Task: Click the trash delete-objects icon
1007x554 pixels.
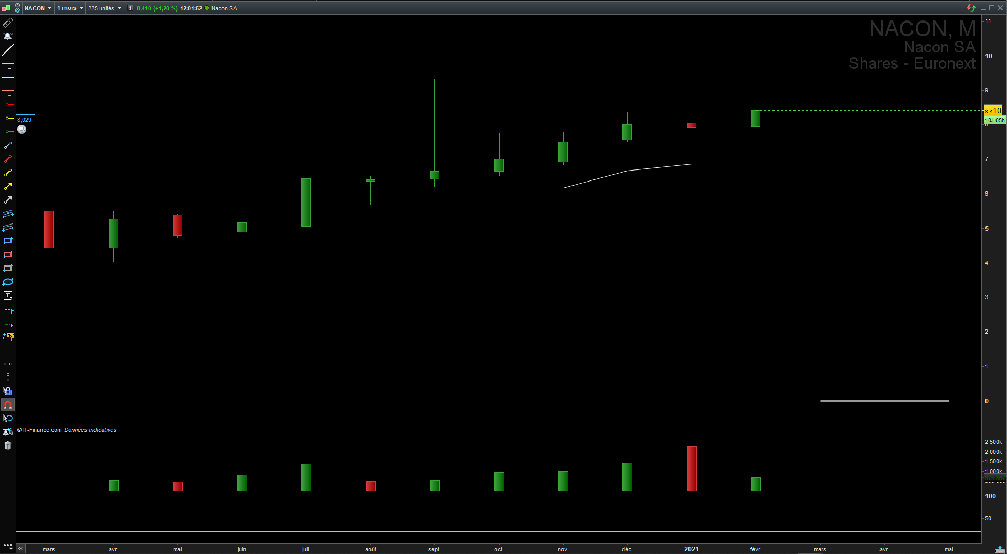Action: (8, 445)
